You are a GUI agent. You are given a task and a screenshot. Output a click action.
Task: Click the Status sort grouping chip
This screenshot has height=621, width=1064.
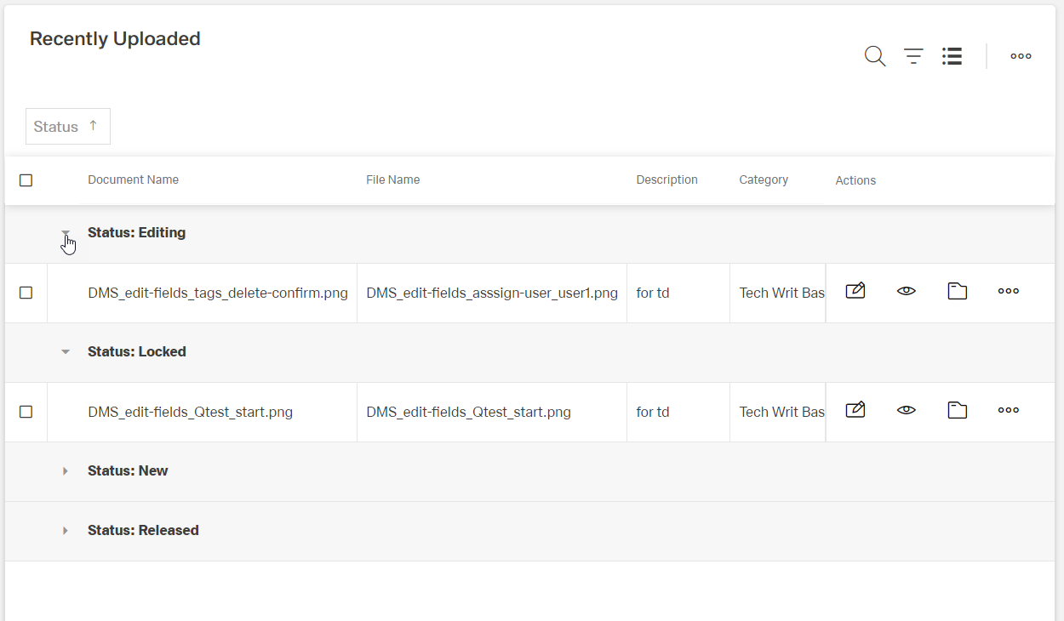[67, 127]
